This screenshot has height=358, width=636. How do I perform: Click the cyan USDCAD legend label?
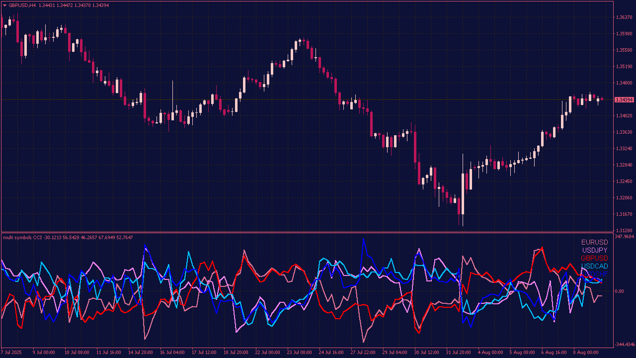point(594,266)
